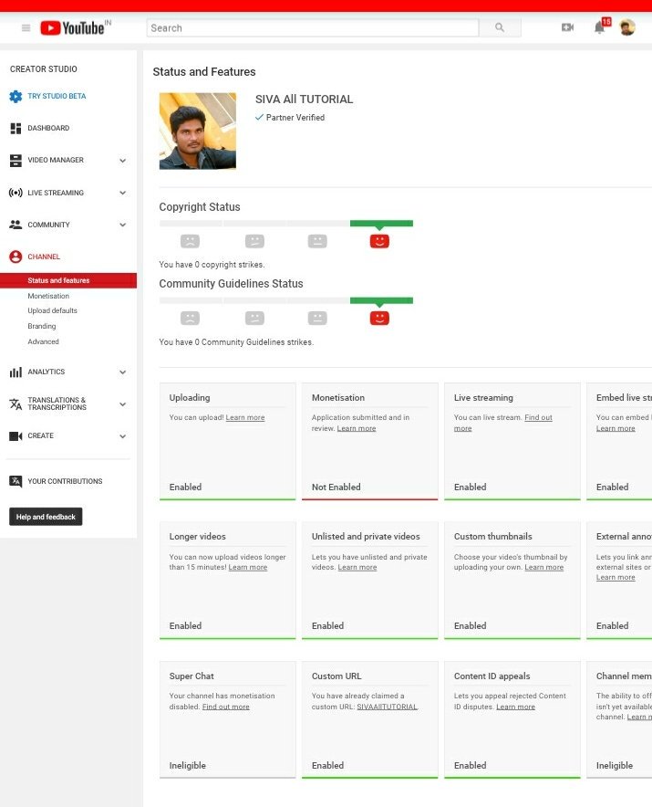
Task: Click the red happy face under Community Guidelines
Action: click(379, 318)
